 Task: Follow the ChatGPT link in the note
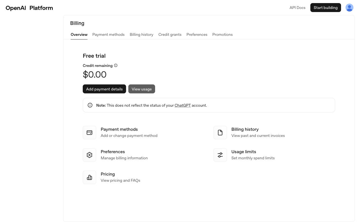pos(183,105)
